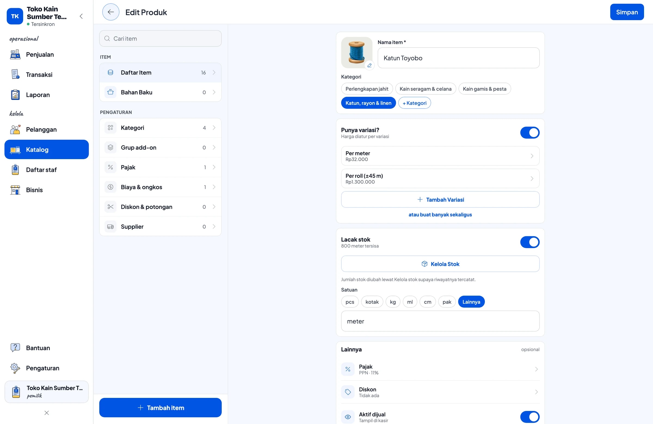Open Penjualan from the sidebar
Viewport: 653px width, 424px height.
[47, 55]
